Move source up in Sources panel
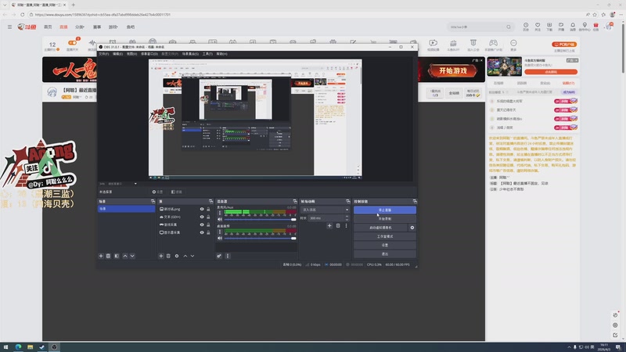 (185, 256)
